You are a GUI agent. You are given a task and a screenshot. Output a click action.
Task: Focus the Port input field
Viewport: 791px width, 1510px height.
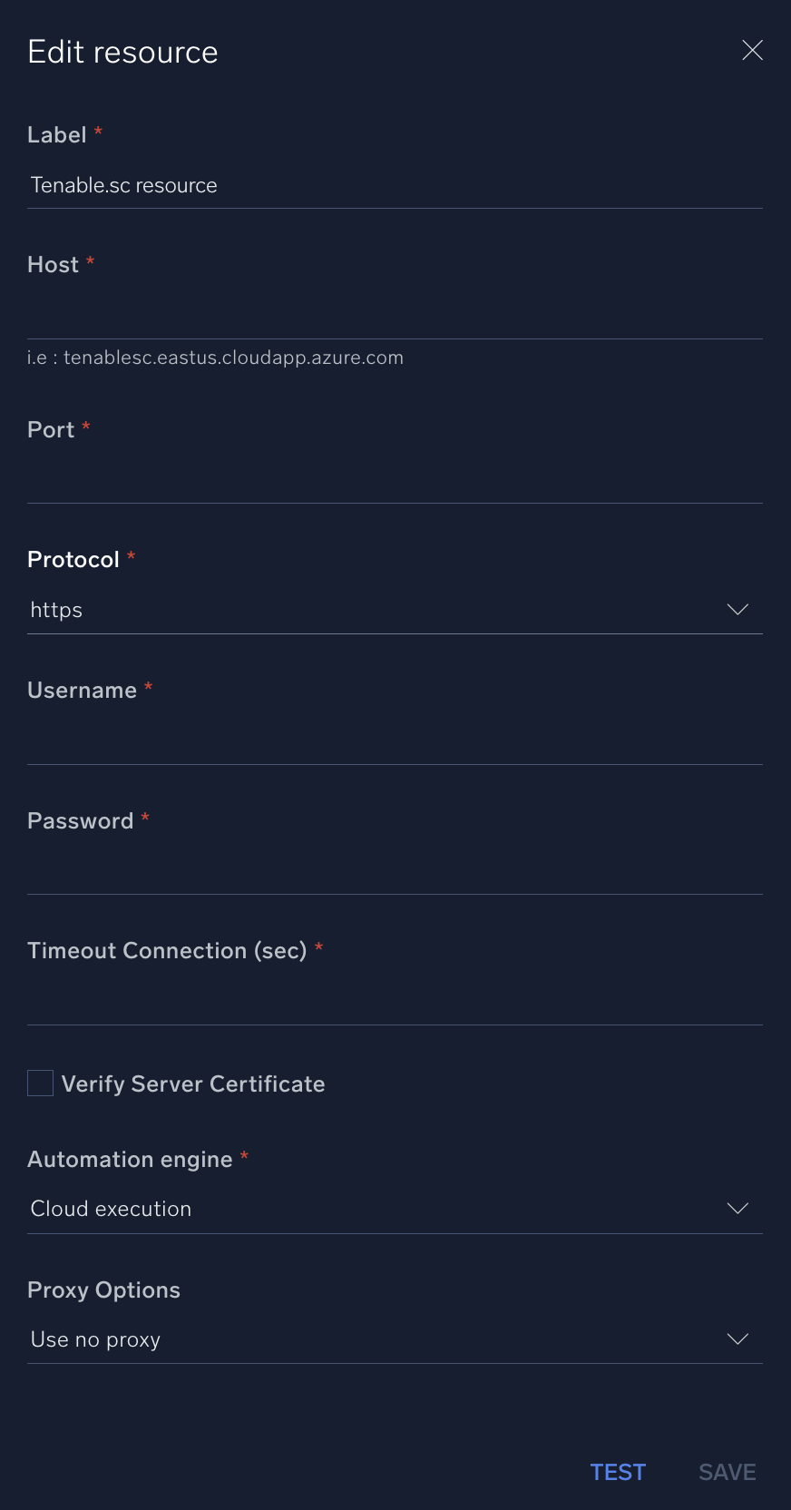coord(395,478)
